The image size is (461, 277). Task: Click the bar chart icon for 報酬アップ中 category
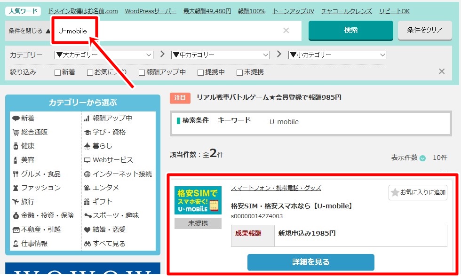click(x=87, y=118)
